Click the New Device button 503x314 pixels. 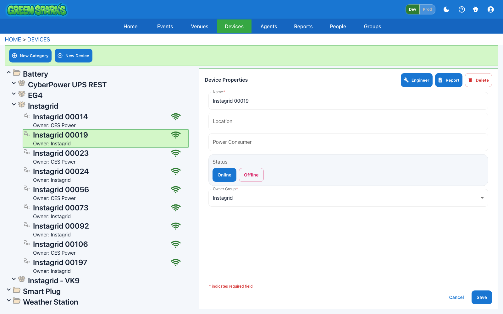(x=74, y=56)
